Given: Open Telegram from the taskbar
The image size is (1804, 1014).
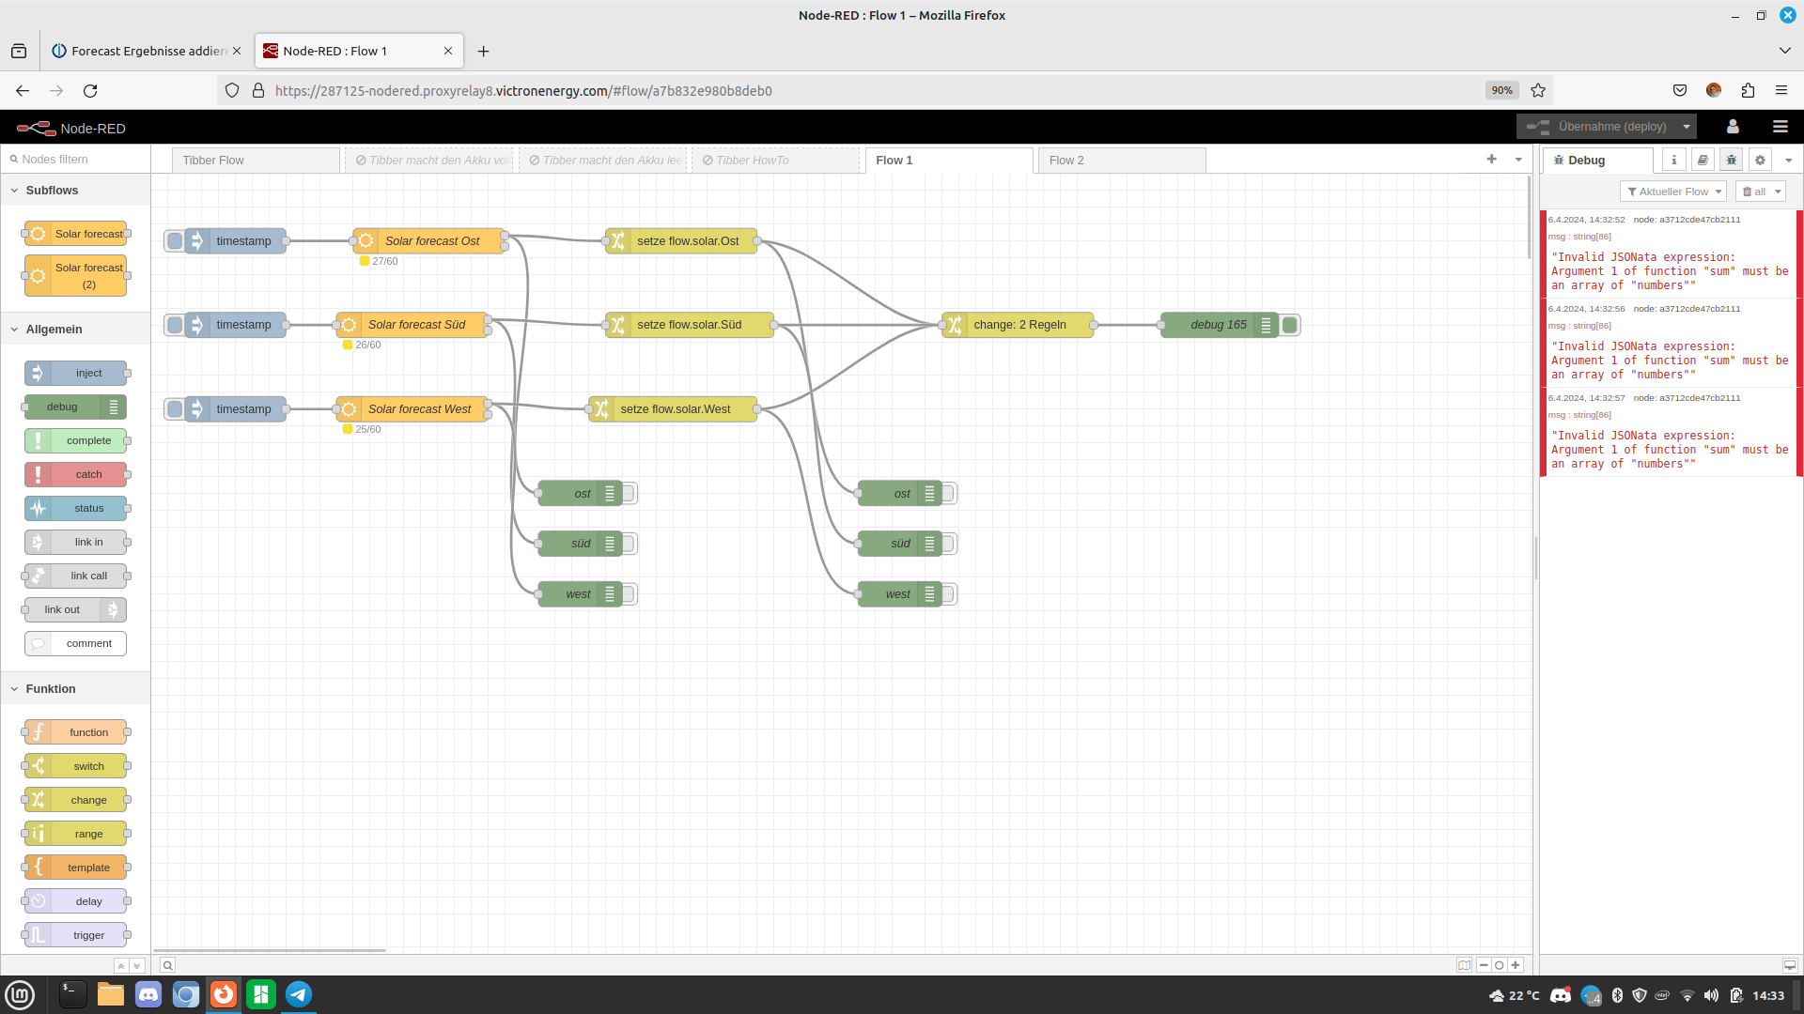Looking at the screenshot, I should point(299,994).
